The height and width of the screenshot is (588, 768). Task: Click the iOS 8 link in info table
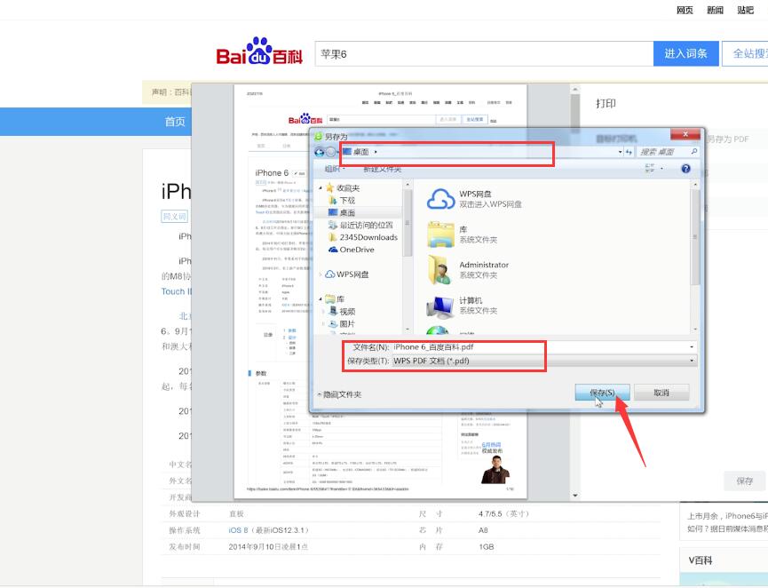[239, 530]
